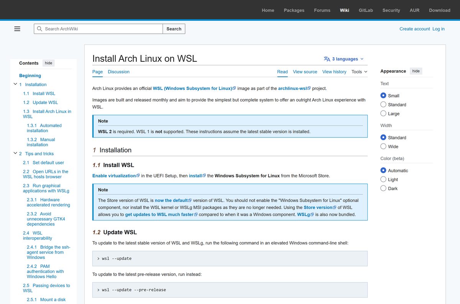The width and height of the screenshot is (460, 304).
Task: Open the Download nav item
Action: (x=440, y=10)
